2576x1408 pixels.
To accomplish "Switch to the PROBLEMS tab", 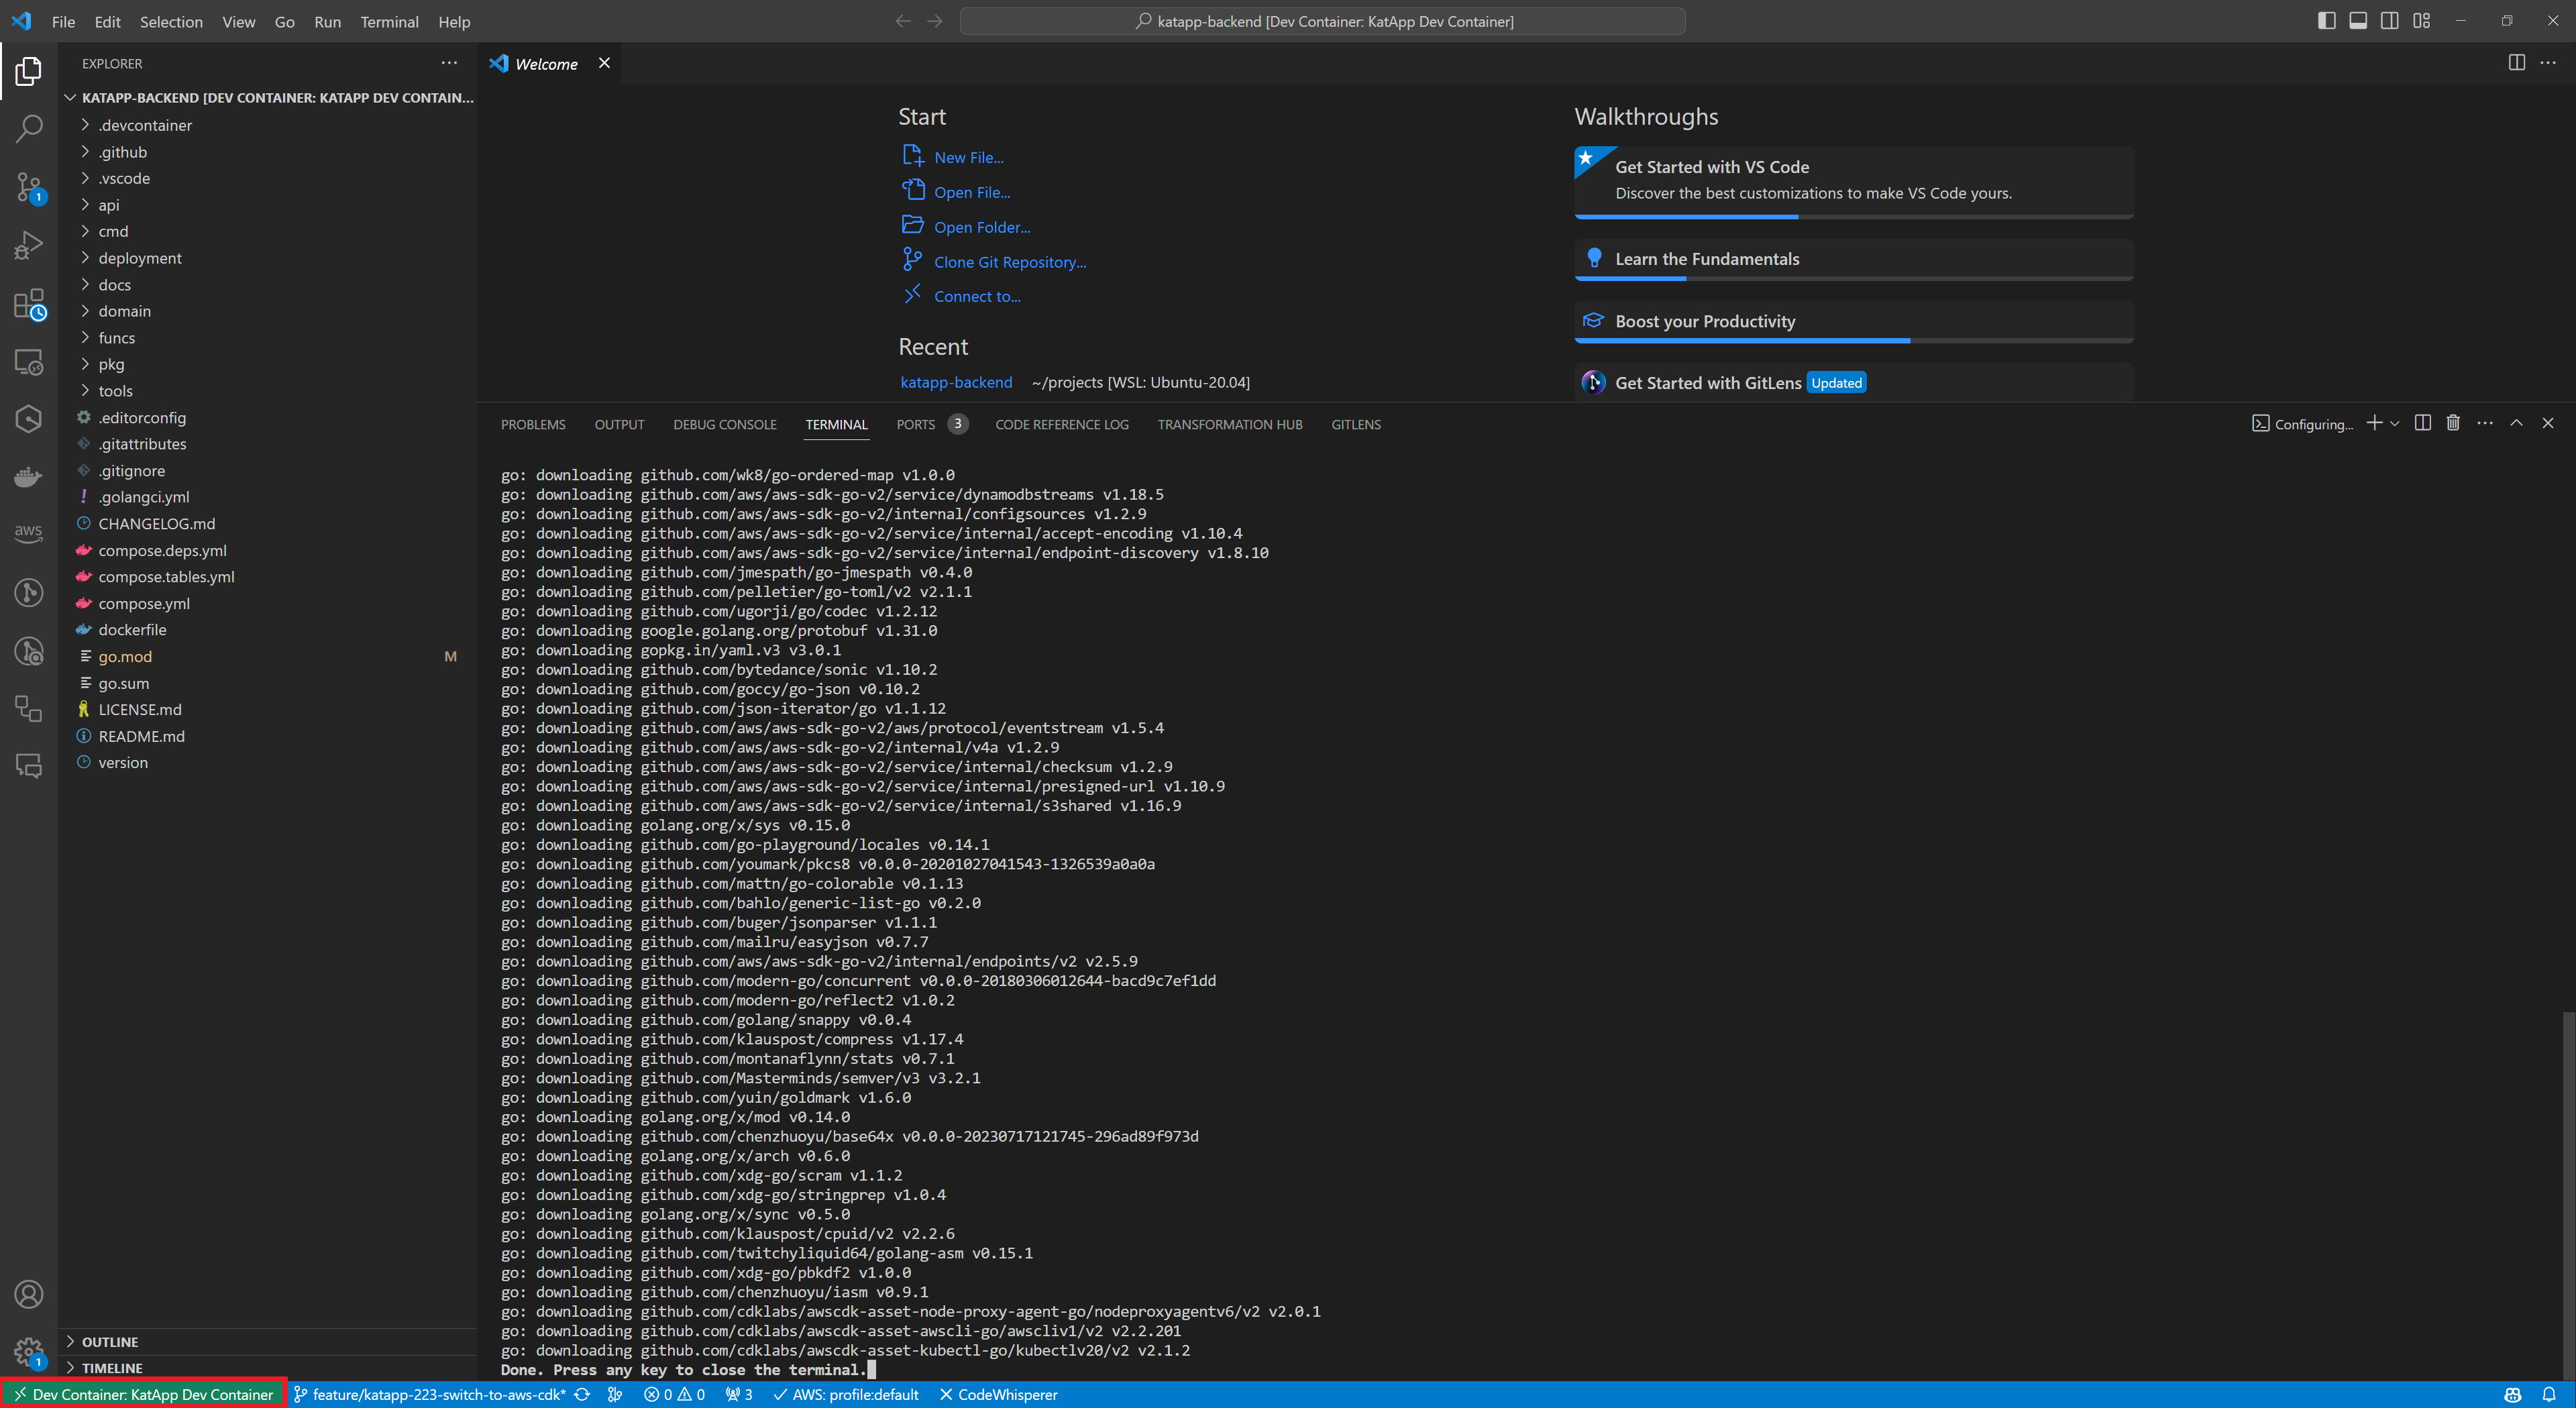I will coord(533,424).
